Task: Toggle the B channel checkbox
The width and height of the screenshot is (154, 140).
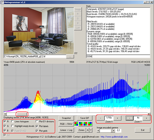Action: [5, 131]
